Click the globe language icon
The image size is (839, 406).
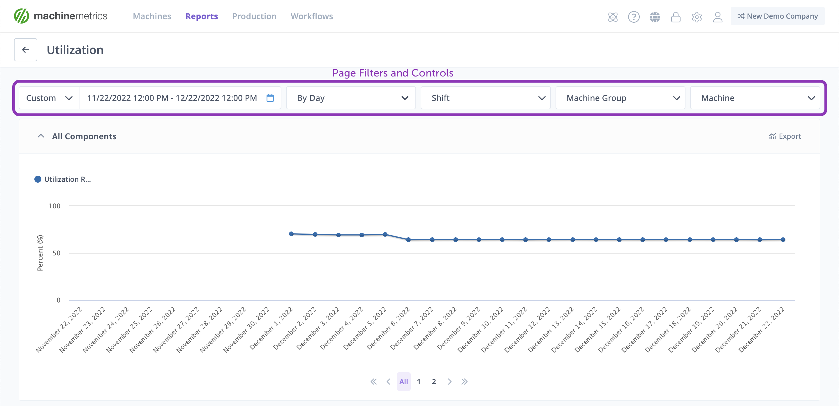(x=655, y=17)
